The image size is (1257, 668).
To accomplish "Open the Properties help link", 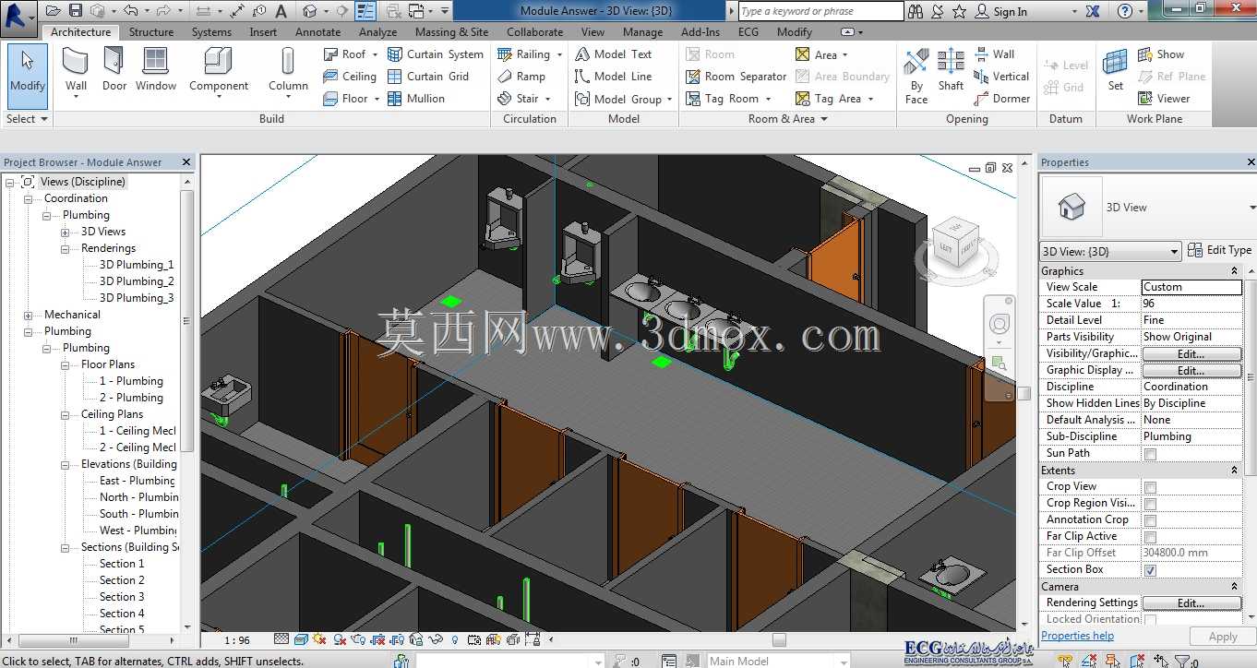I will (x=1077, y=636).
